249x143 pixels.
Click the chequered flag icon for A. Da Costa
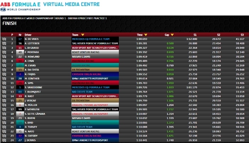click(4, 70)
